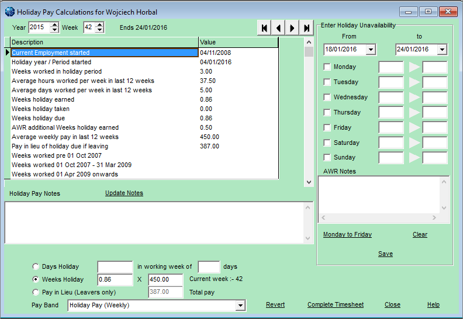This screenshot has width=463, height=319.
Task: Select the Days Holiday radio option
Action: click(x=36, y=266)
